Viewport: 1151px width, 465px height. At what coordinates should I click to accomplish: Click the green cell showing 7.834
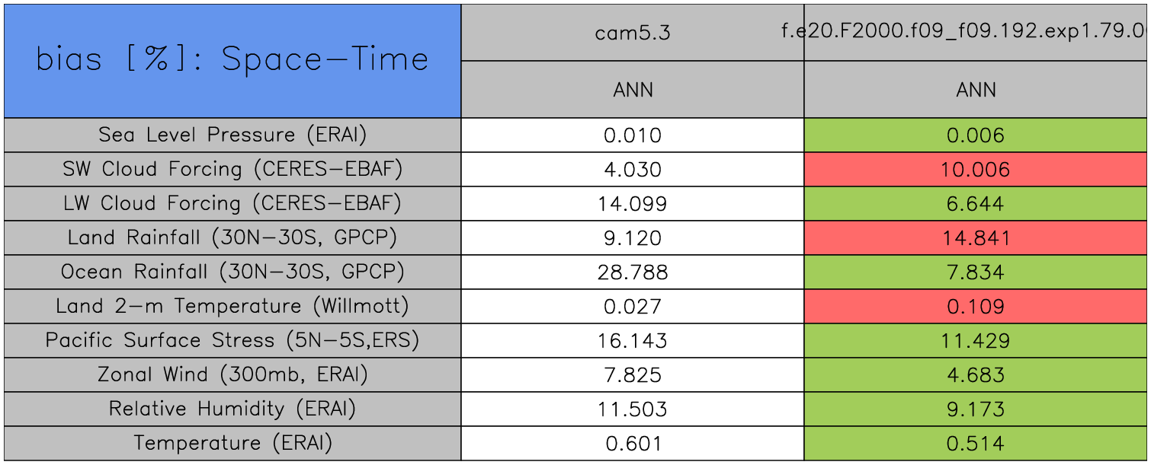coord(976,272)
